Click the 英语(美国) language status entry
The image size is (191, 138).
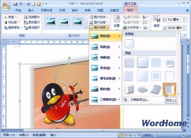point(39,135)
